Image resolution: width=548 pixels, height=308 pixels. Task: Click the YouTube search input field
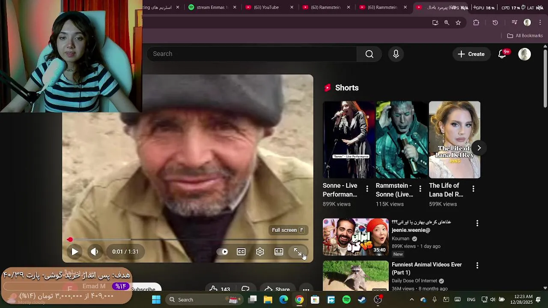[x=253, y=54]
